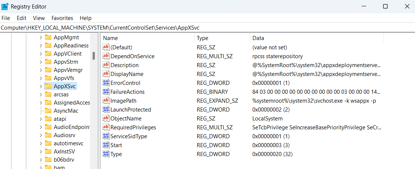The height and width of the screenshot is (169, 415).
Task: Click the tree pane vertical scrollbar thumb
Action: click(93, 56)
